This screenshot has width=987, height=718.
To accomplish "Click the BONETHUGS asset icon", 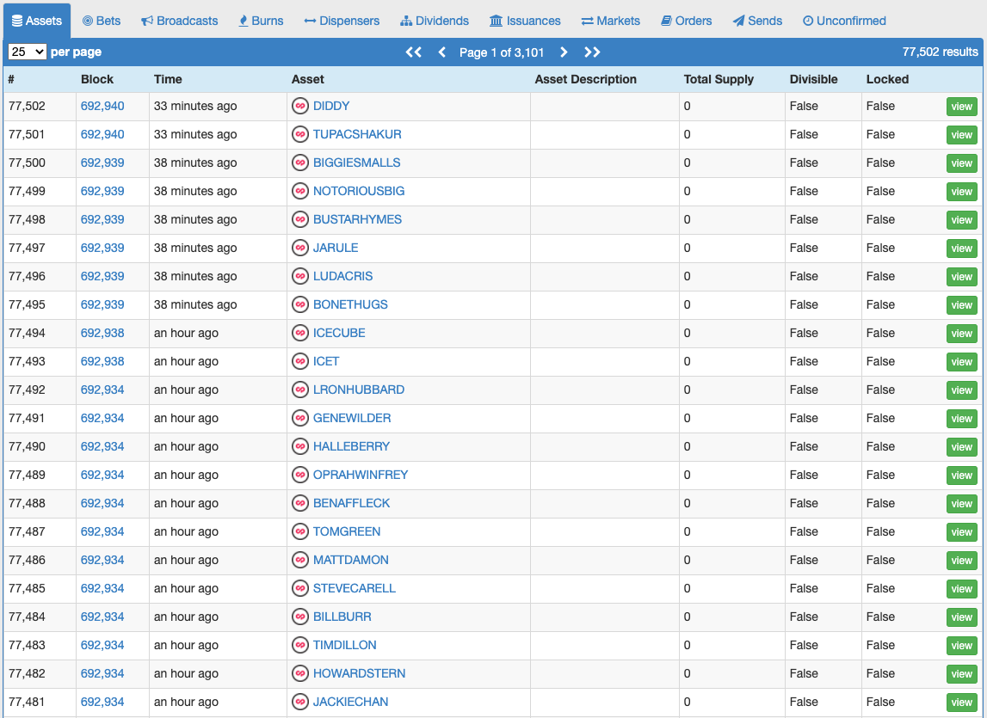I will pyautogui.click(x=300, y=304).
